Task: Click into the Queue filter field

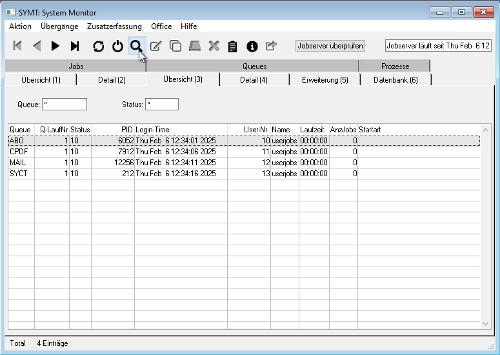Action: [x=64, y=104]
